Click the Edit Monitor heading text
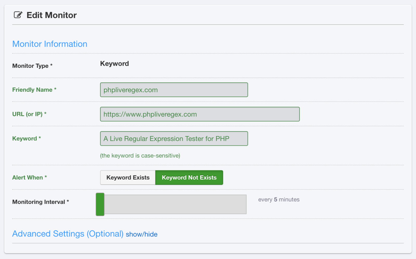This screenshot has width=416, height=259. 51,15
